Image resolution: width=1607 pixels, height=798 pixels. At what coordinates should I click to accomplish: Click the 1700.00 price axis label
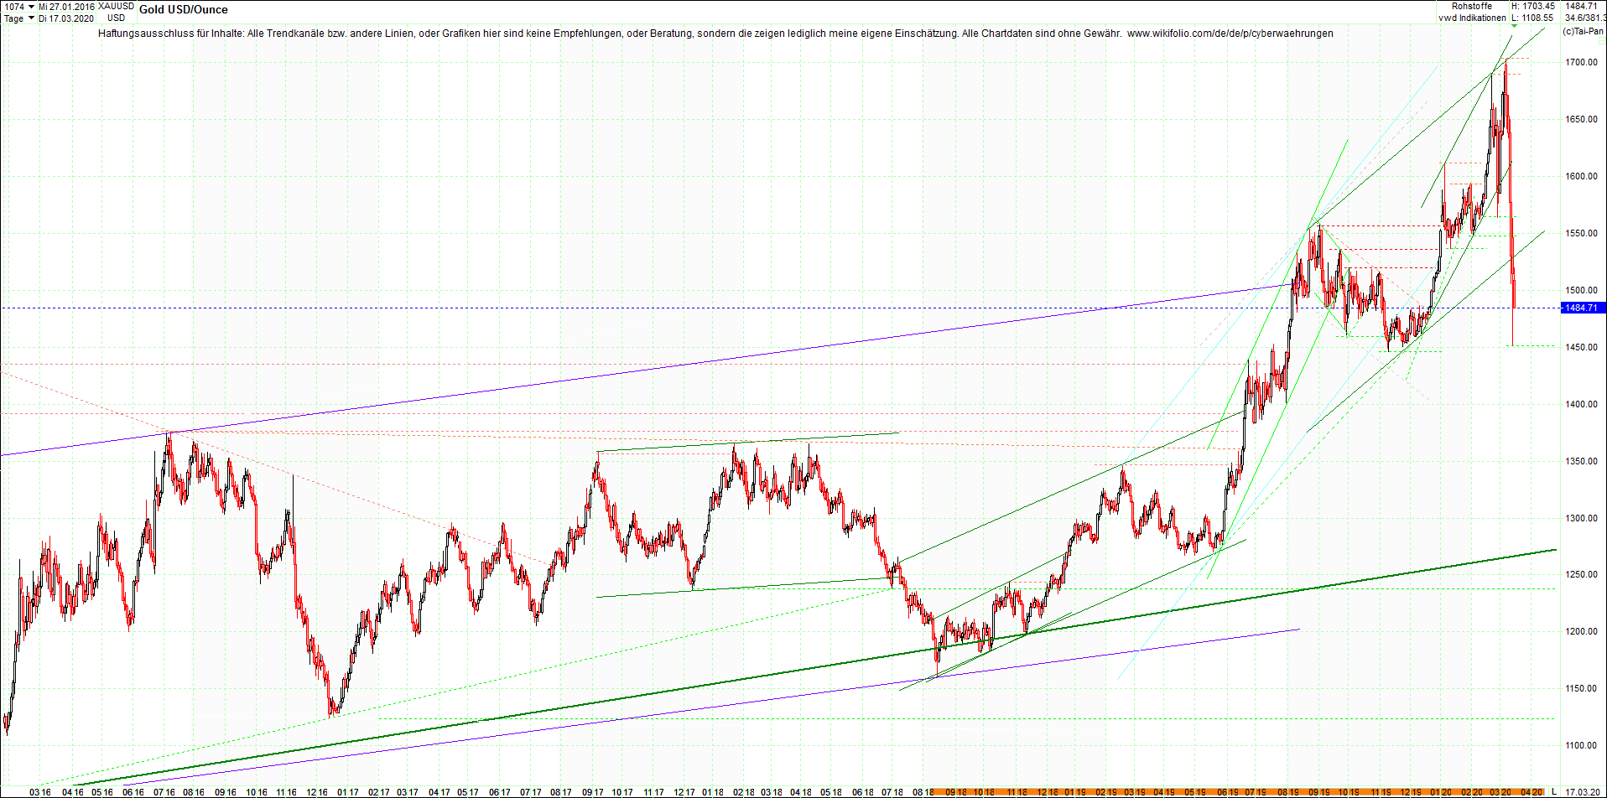tap(1581, 62)
